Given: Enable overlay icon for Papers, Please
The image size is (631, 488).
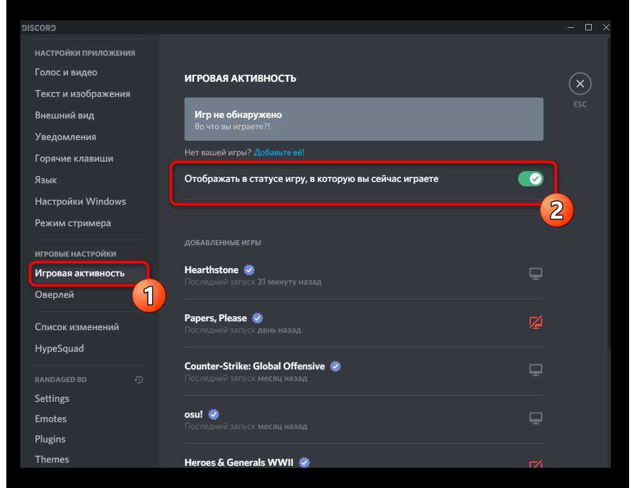Looking at the screenshot, I should coord(536,322).
